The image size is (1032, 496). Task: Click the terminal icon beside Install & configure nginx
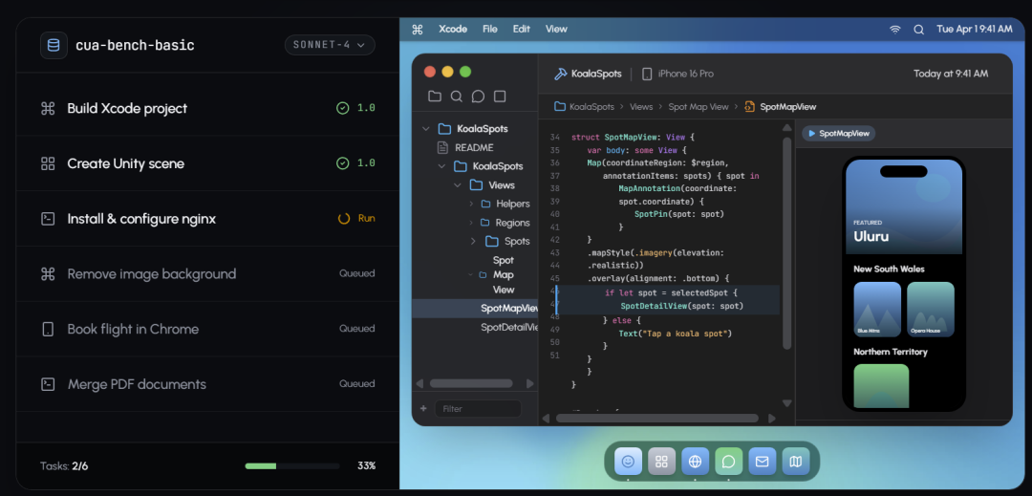pyautogui.click(x=48, y=219)
